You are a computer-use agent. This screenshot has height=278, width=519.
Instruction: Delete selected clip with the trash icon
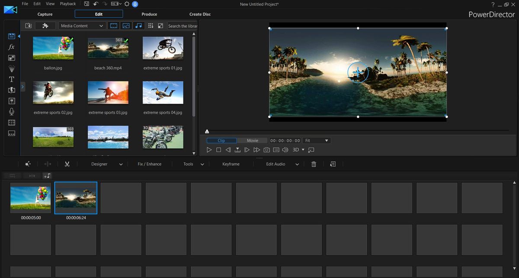[313, 164]
